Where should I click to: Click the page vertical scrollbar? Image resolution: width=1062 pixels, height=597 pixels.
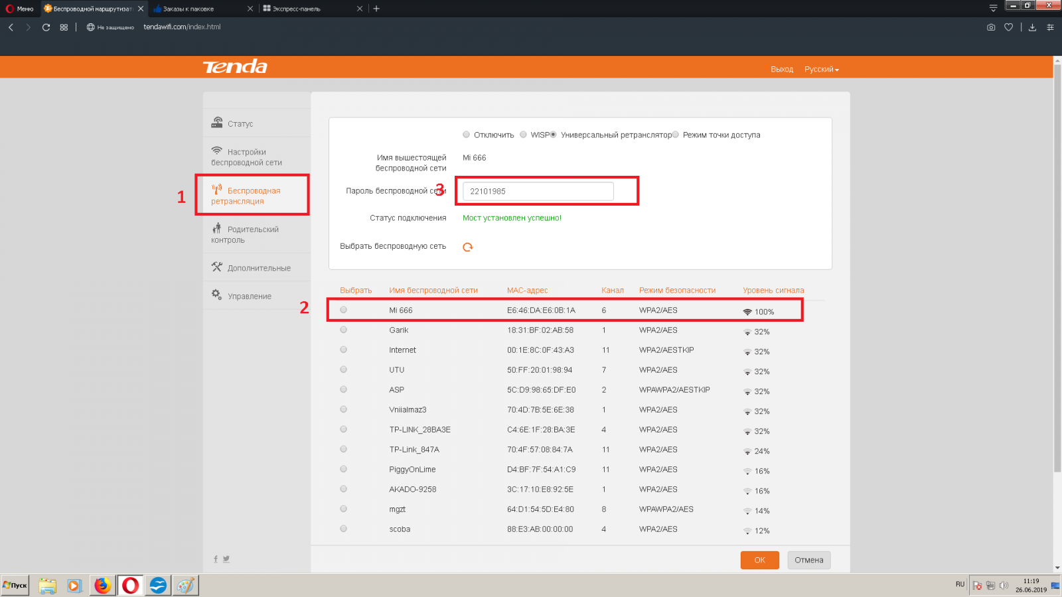[x=1057, y=265]
